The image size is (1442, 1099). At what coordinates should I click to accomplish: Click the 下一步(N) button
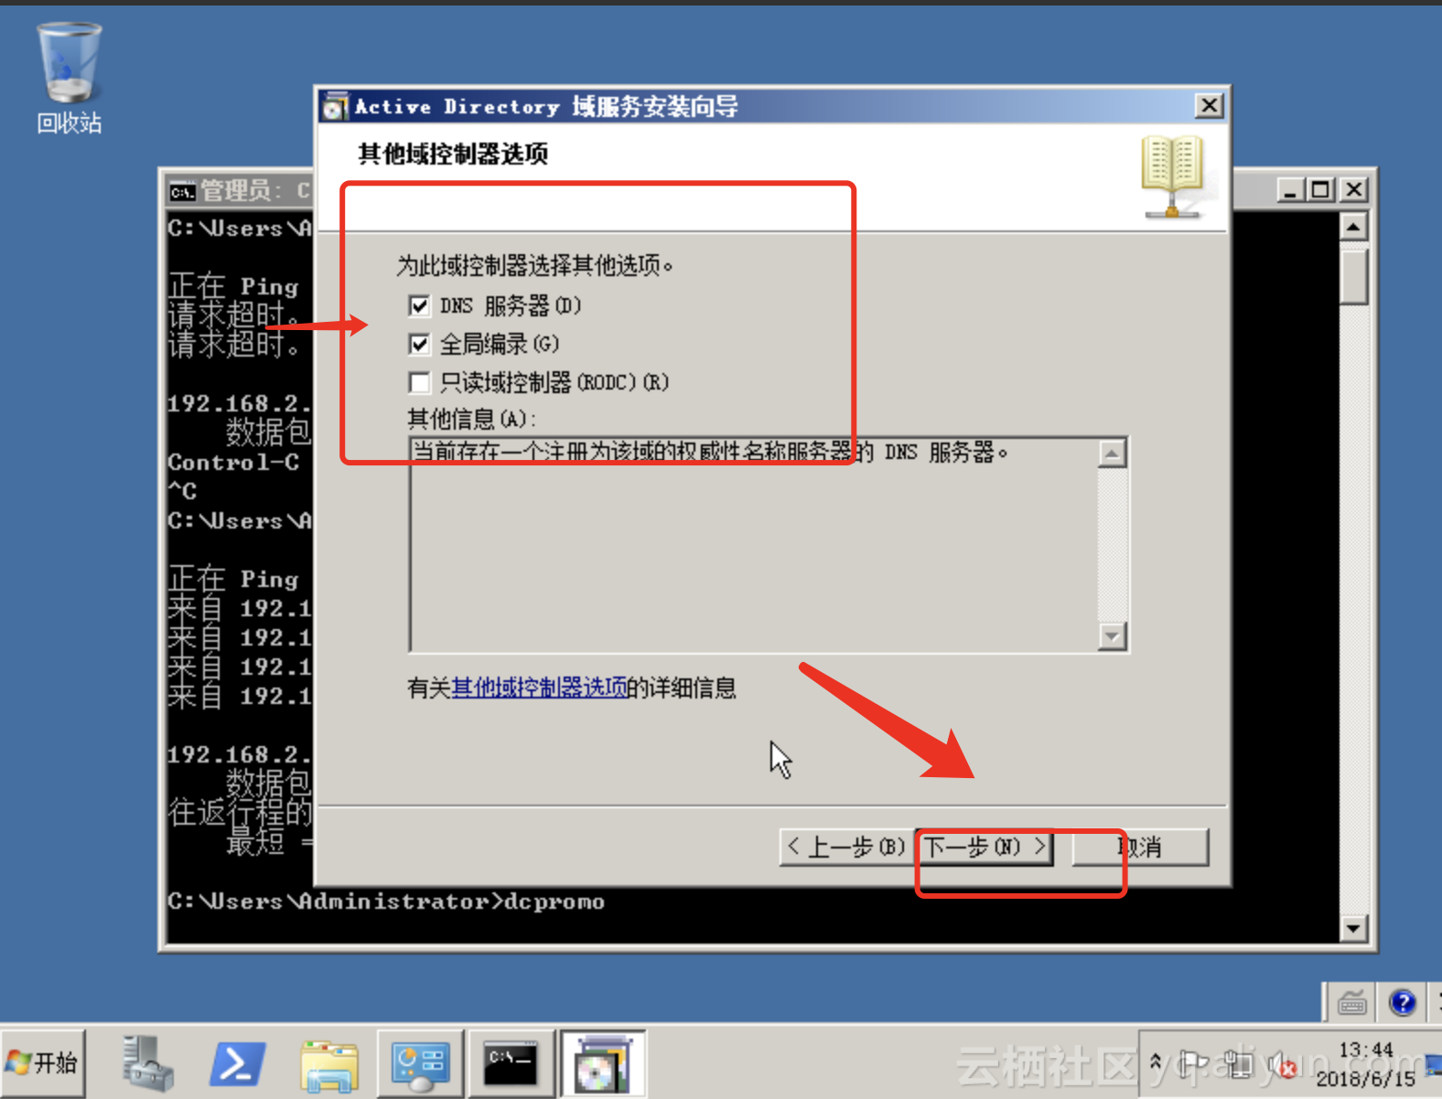[x=985, y=847]
